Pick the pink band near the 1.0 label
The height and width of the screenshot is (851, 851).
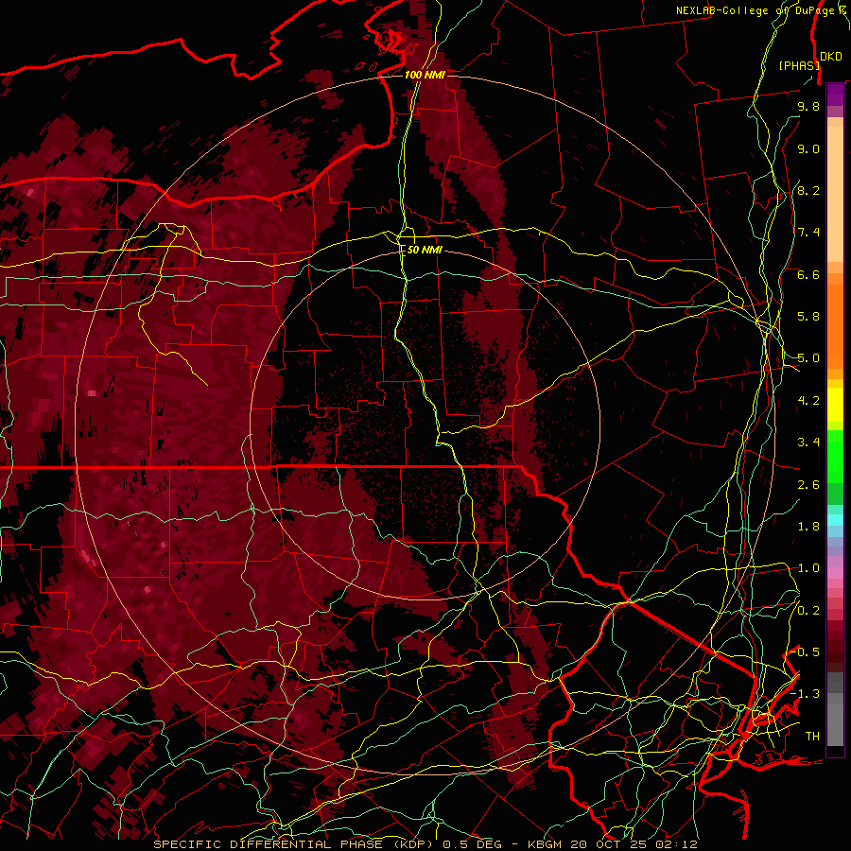click(835, 572)
